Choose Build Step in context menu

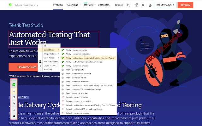coord(49,70)
